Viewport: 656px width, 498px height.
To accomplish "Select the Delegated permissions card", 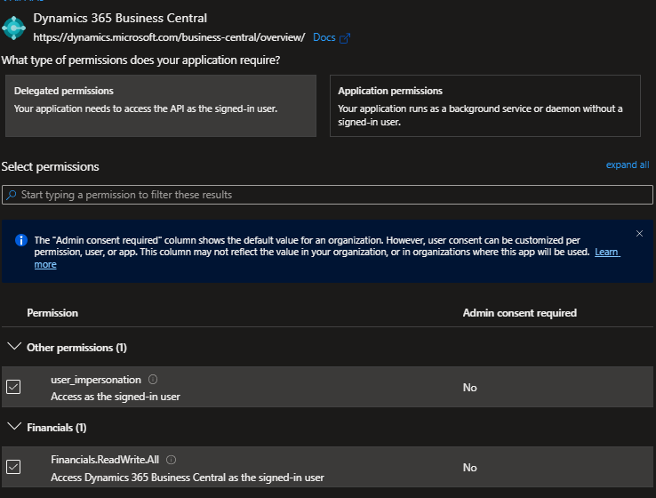I will (x=161, y=106).
